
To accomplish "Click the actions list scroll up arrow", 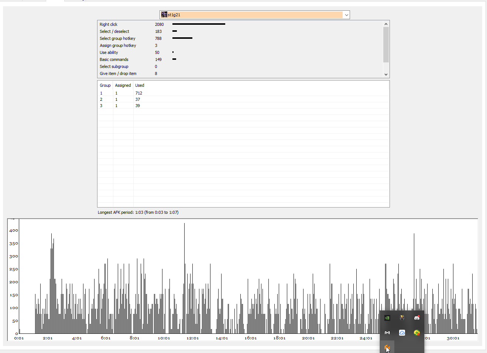I will [x=386, y=24].
